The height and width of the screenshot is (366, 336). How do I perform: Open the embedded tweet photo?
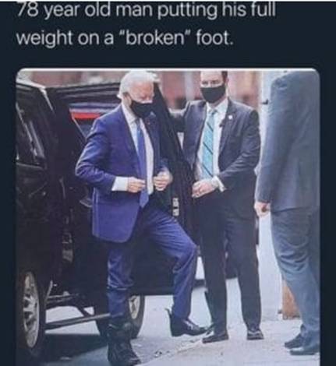pos(168,216)
